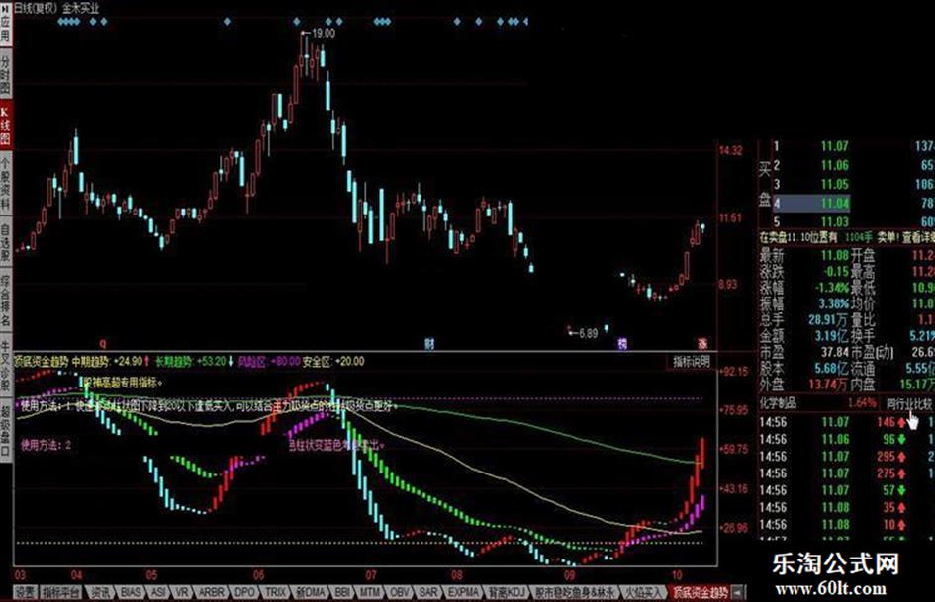Image resolution: width=935 pixels, height=602 pixels.
Task: Click the 6.89 low price label
Action: click(588, 333)
